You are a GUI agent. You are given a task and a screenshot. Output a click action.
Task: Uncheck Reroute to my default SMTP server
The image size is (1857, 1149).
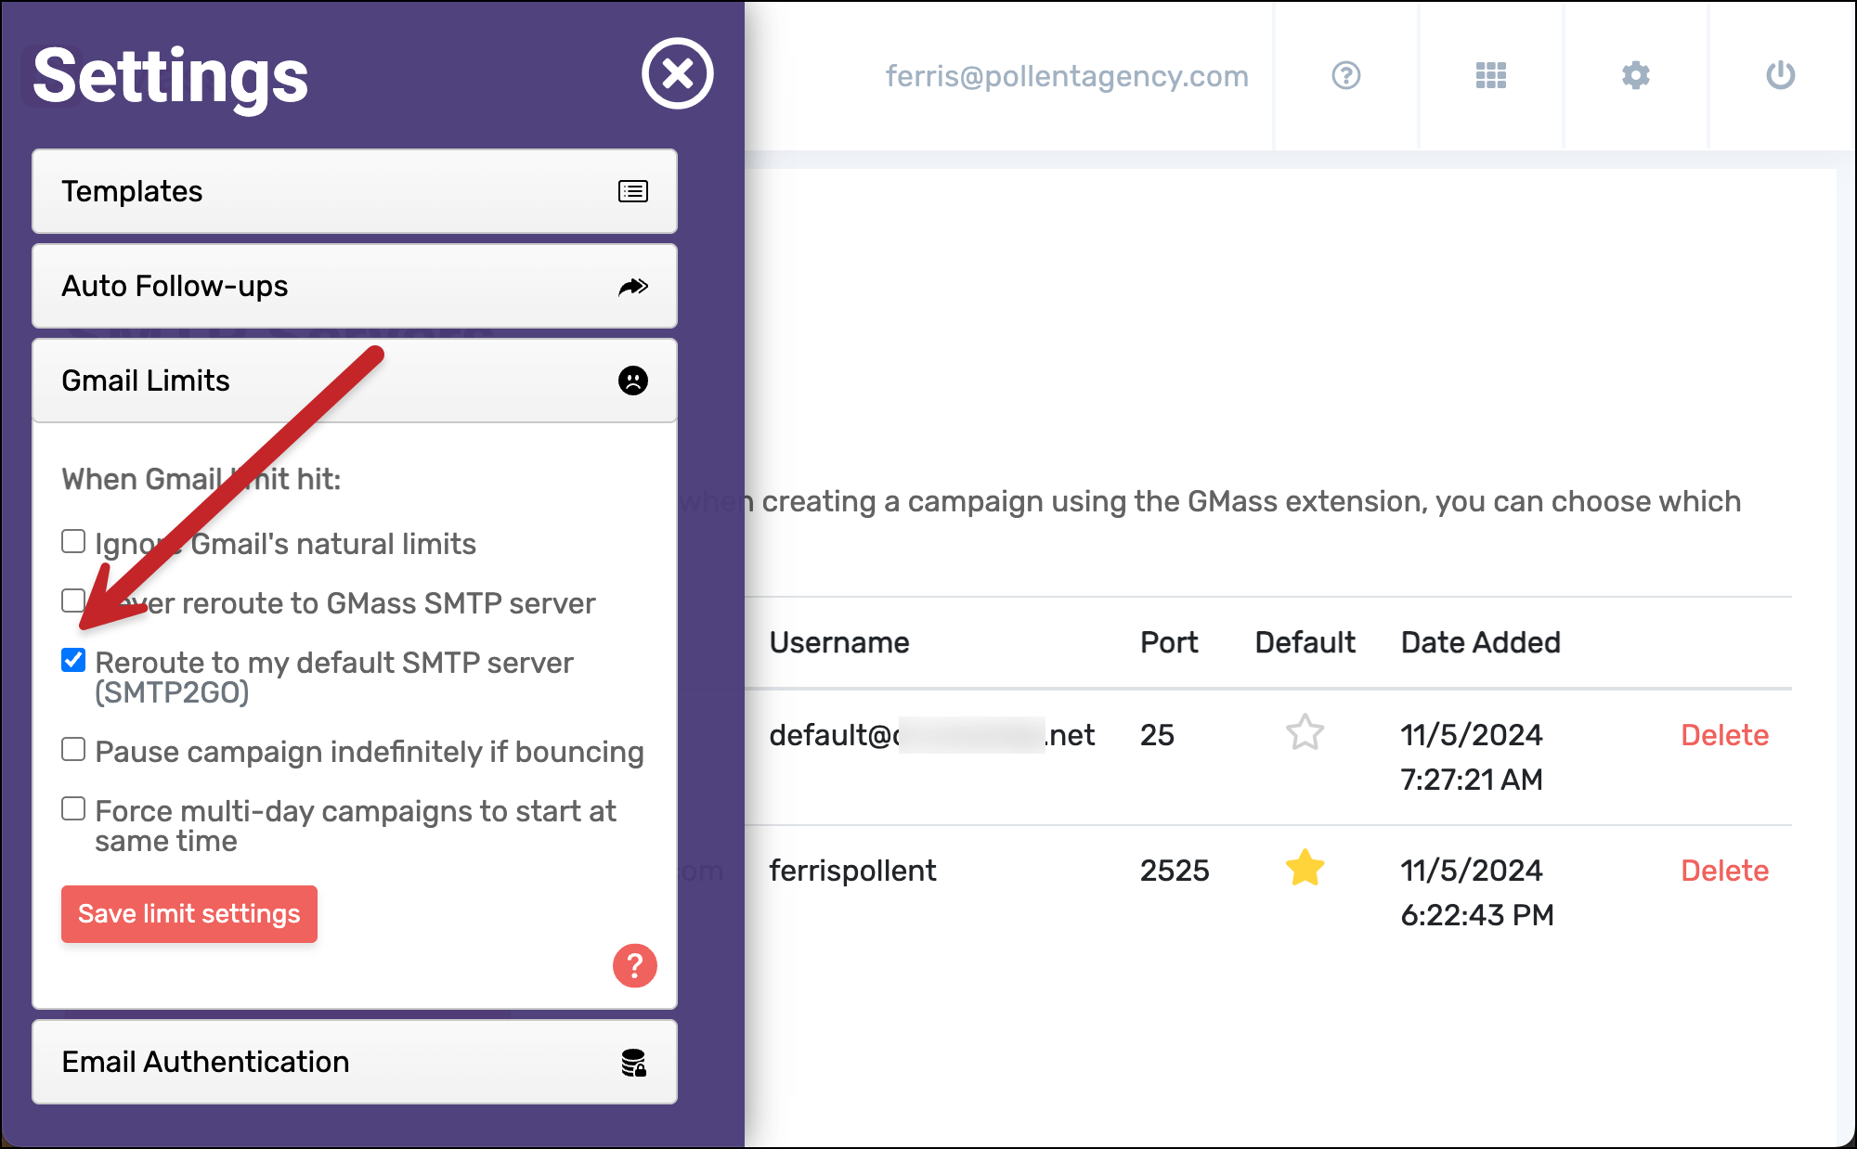[x=73, y=660]
